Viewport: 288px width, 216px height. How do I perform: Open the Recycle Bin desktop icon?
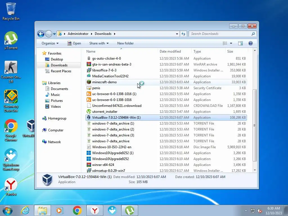click(11, 11)
